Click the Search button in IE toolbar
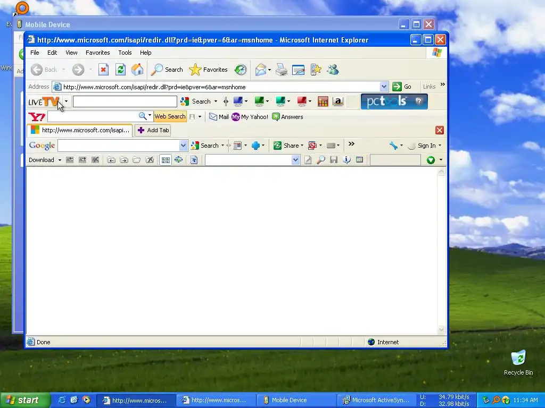 point(167,70)
